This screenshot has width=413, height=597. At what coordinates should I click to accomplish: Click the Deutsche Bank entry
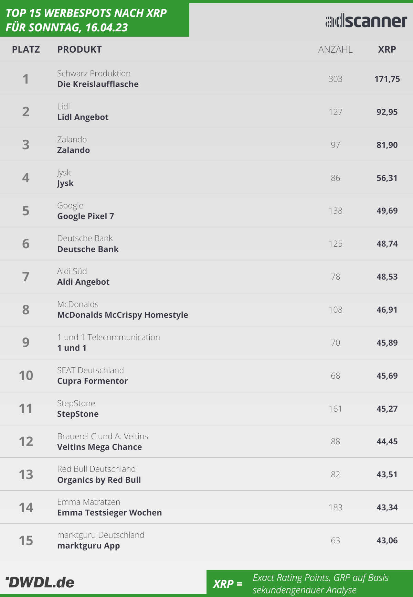(206, 243)
